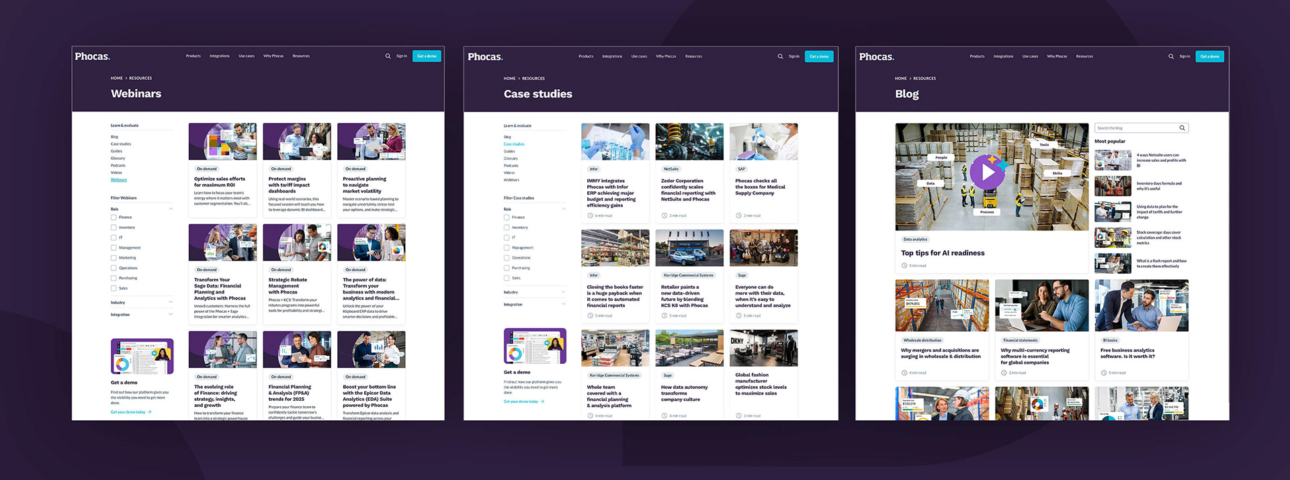Image resolution: width=1290 pixels, height=480 pixels.
Task: Collapse the Role filter section on Case studies page
Action: pyautogui.click(x=564, y=209)
